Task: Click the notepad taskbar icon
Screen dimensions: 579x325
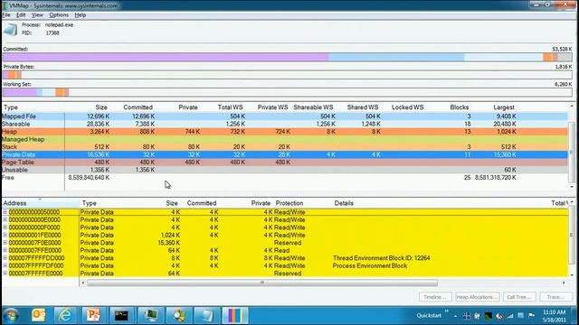Action: (206, 315)
